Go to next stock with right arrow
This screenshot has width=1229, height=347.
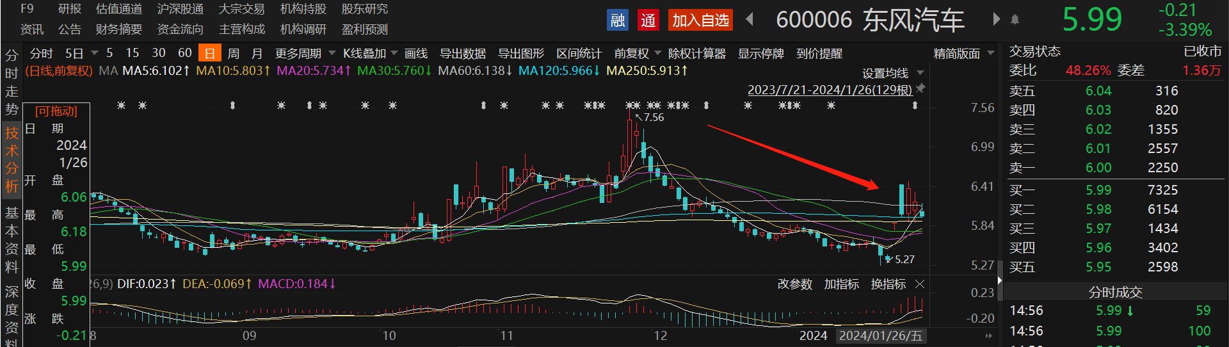[x=996, y=19]
